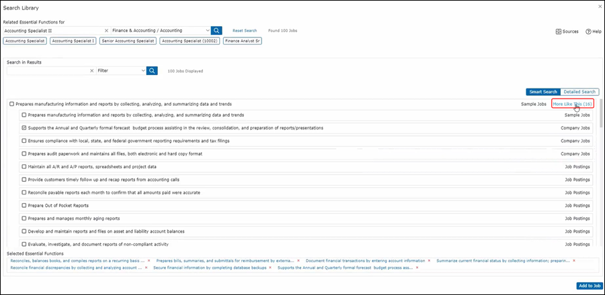
Task: Uncheck 'Supports the Annual and Quarterly formal forecast'
Action: (x=24, y=127)
